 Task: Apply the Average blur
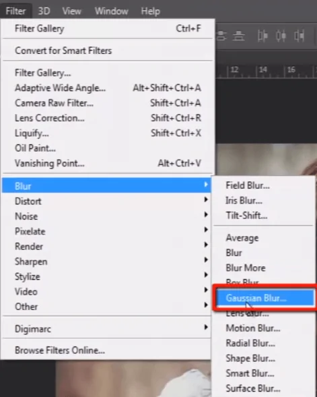pyautogui.click(x=264, y=238)
